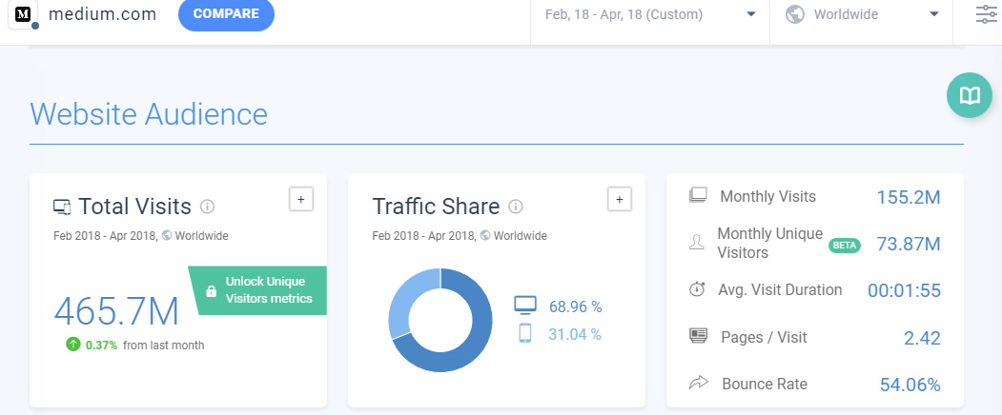This screenshot has height=415, width=1002.
Task: Click the green up arrow growth icon
Action: (x=72, y=345)
